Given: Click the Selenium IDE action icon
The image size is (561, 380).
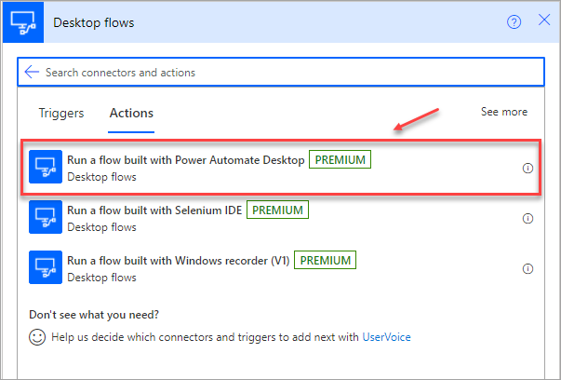Looking at the screenshot, I should (44, 218).
